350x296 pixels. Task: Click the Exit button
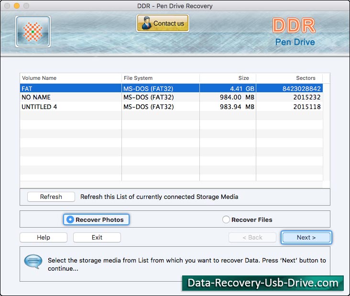(97, 237)
